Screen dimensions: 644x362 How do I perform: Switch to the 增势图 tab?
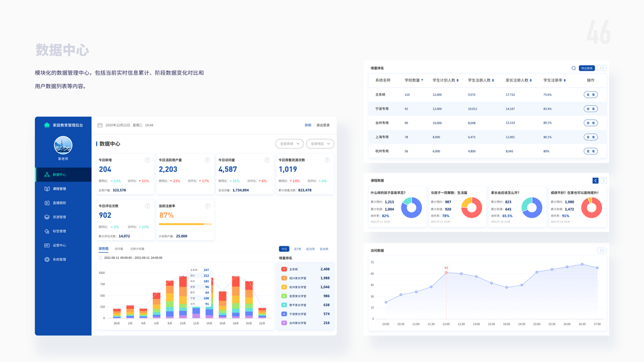point(103,249)
